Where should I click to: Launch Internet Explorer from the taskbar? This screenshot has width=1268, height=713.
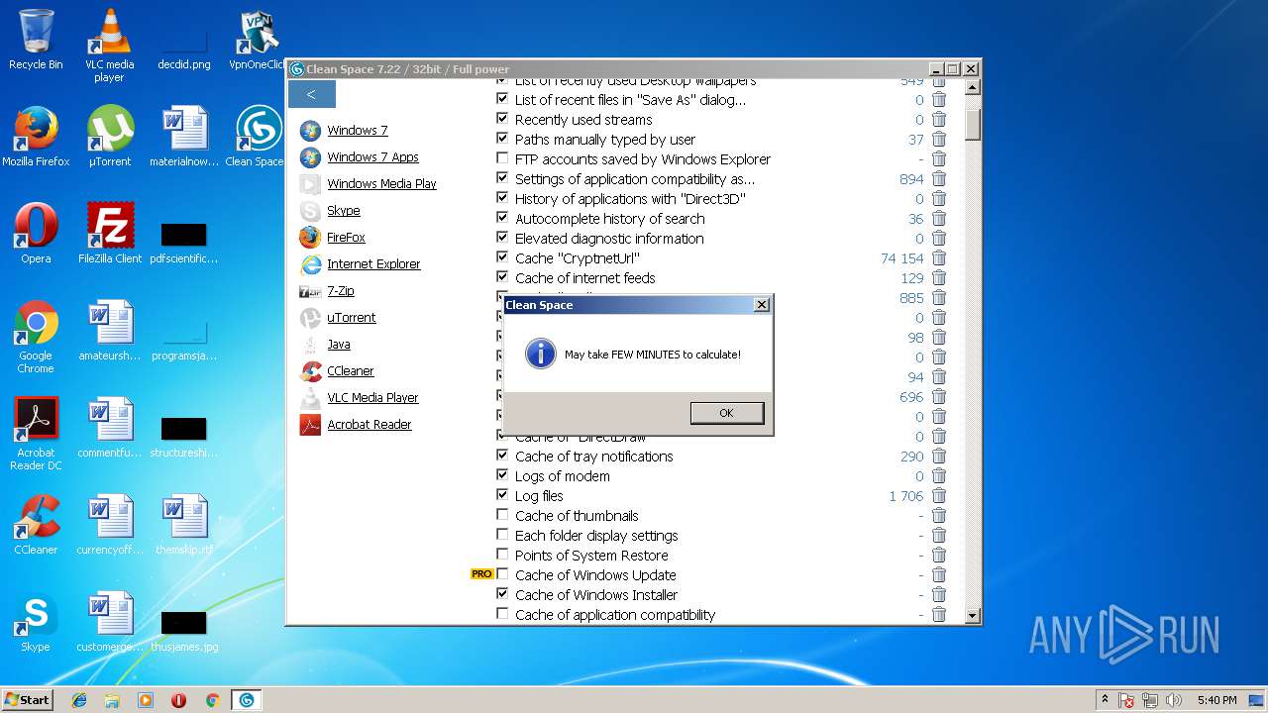tap(79, 700)
